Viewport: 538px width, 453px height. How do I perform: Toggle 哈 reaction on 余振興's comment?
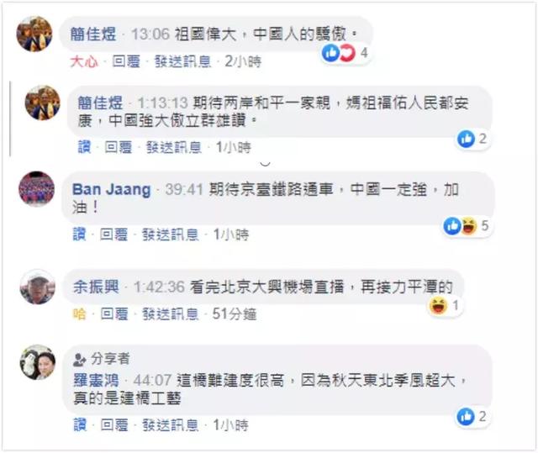tap(79, 313)
